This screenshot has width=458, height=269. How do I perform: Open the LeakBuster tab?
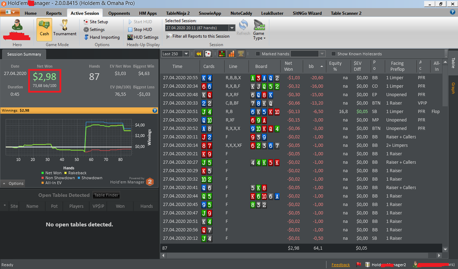[x=271, y=13]
